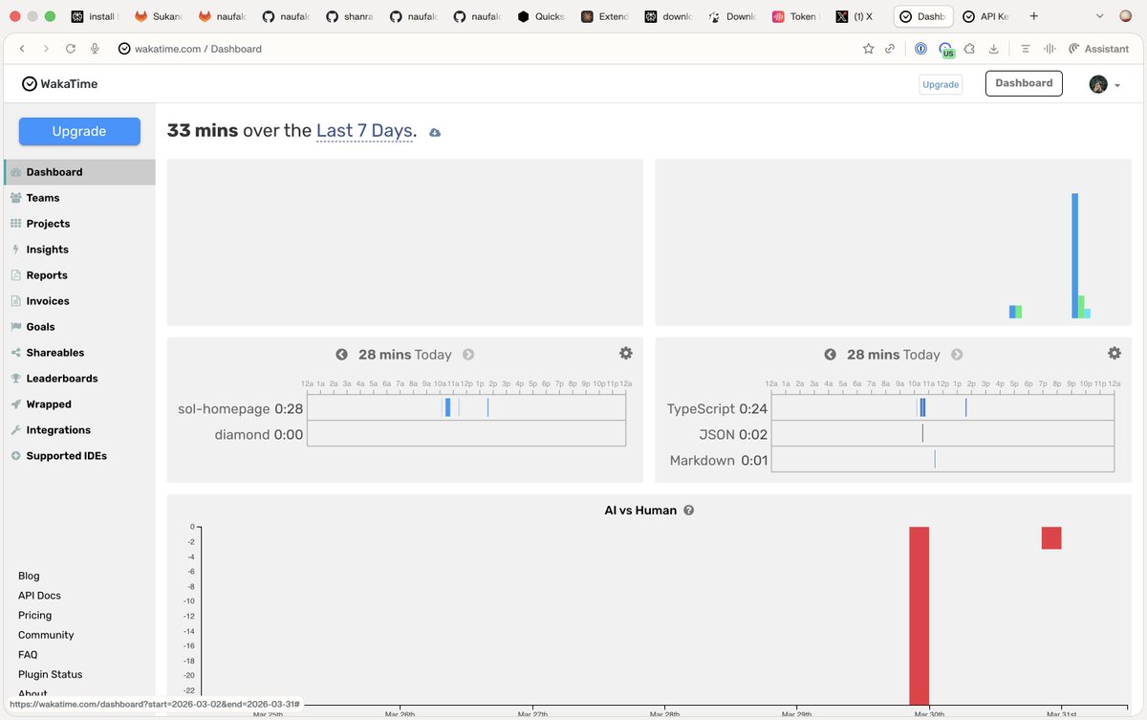This screenshot has height=720, width=1147.
Task: Click the browser forward arrow
Action: tap(46, 49)
